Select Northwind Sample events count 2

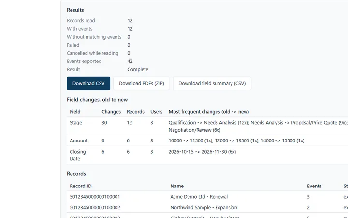click(x=308, y=208)
